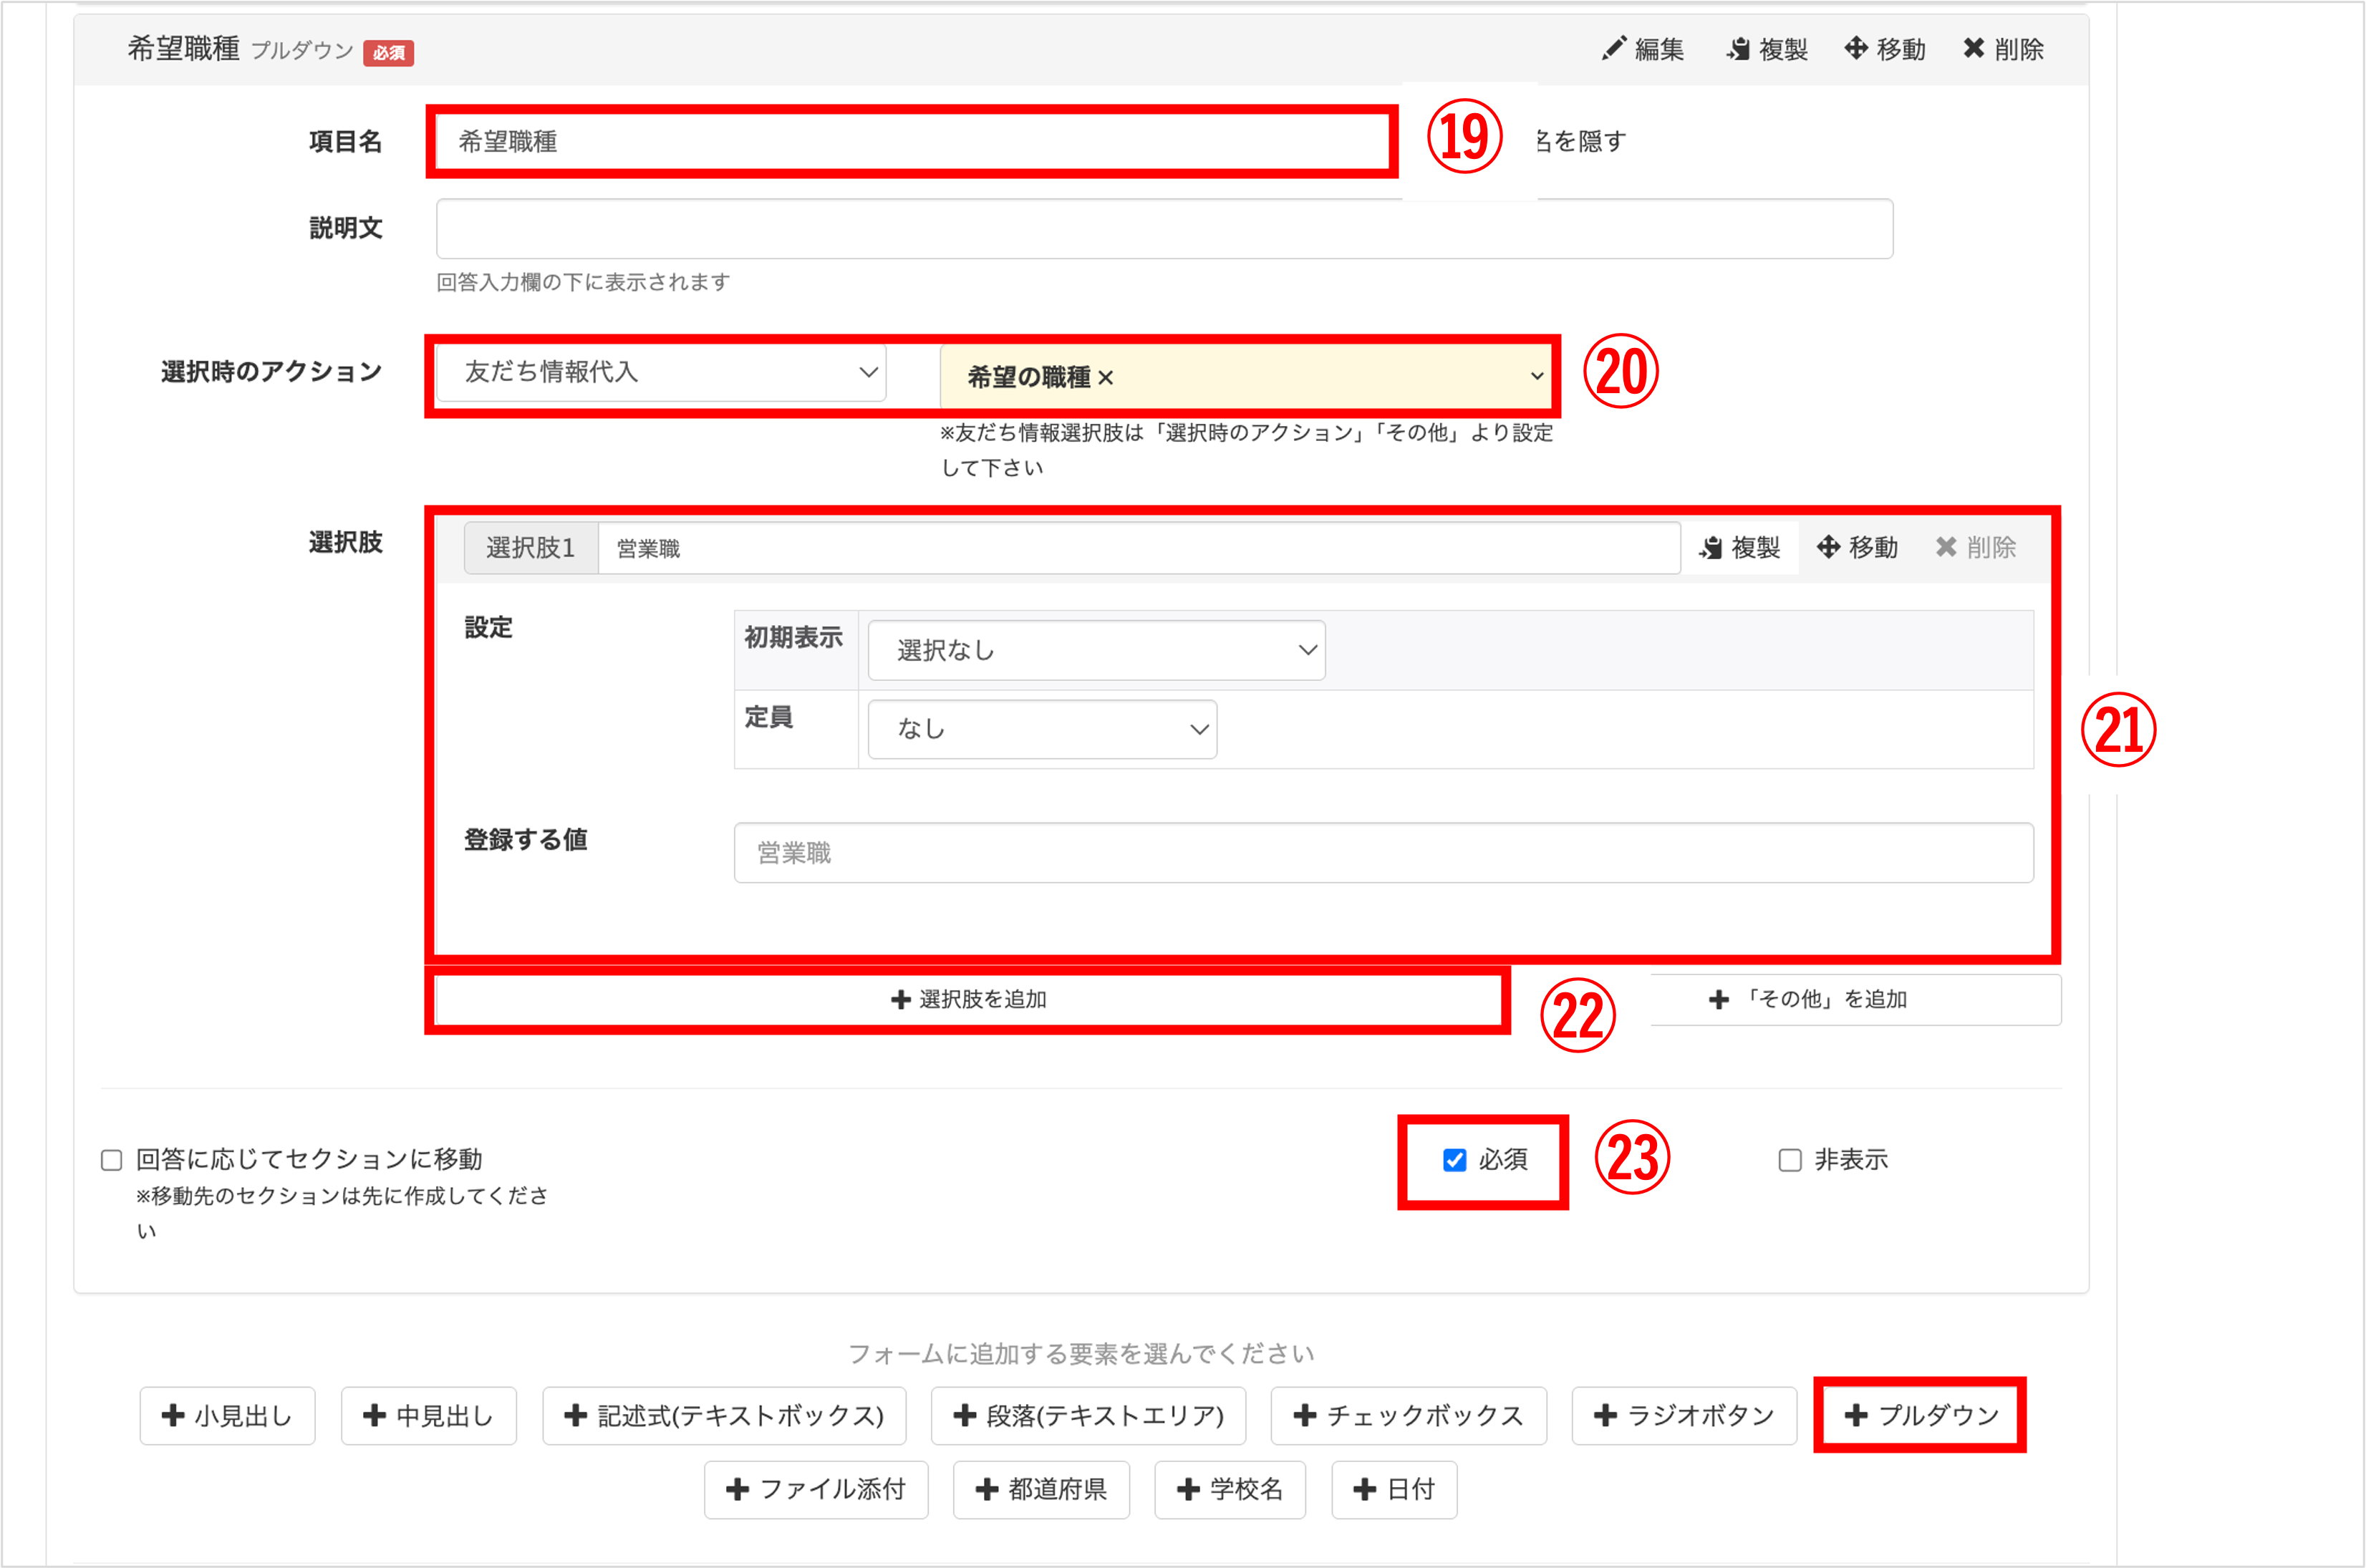Expand the 定員 なし dropdown
Image resolution: width=2366 pixels, height=1568 pixels.
(1042, 729)
